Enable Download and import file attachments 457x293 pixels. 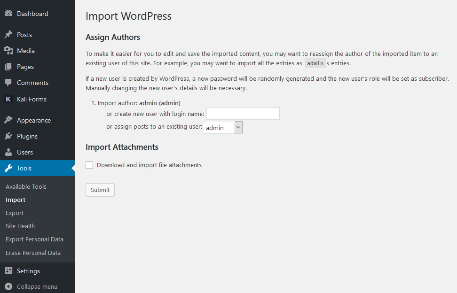[89, 165]
